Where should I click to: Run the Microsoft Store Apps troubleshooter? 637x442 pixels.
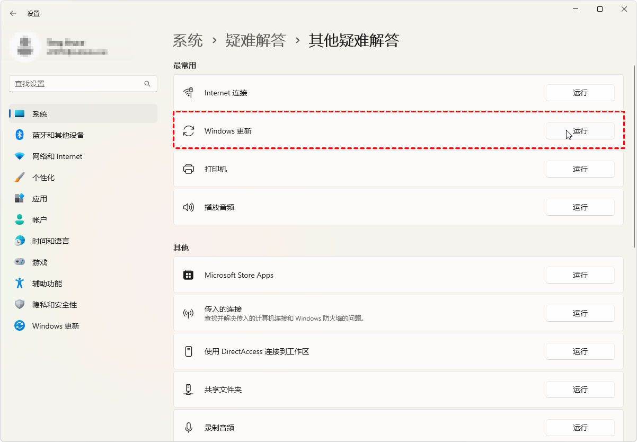click(580, 275)
